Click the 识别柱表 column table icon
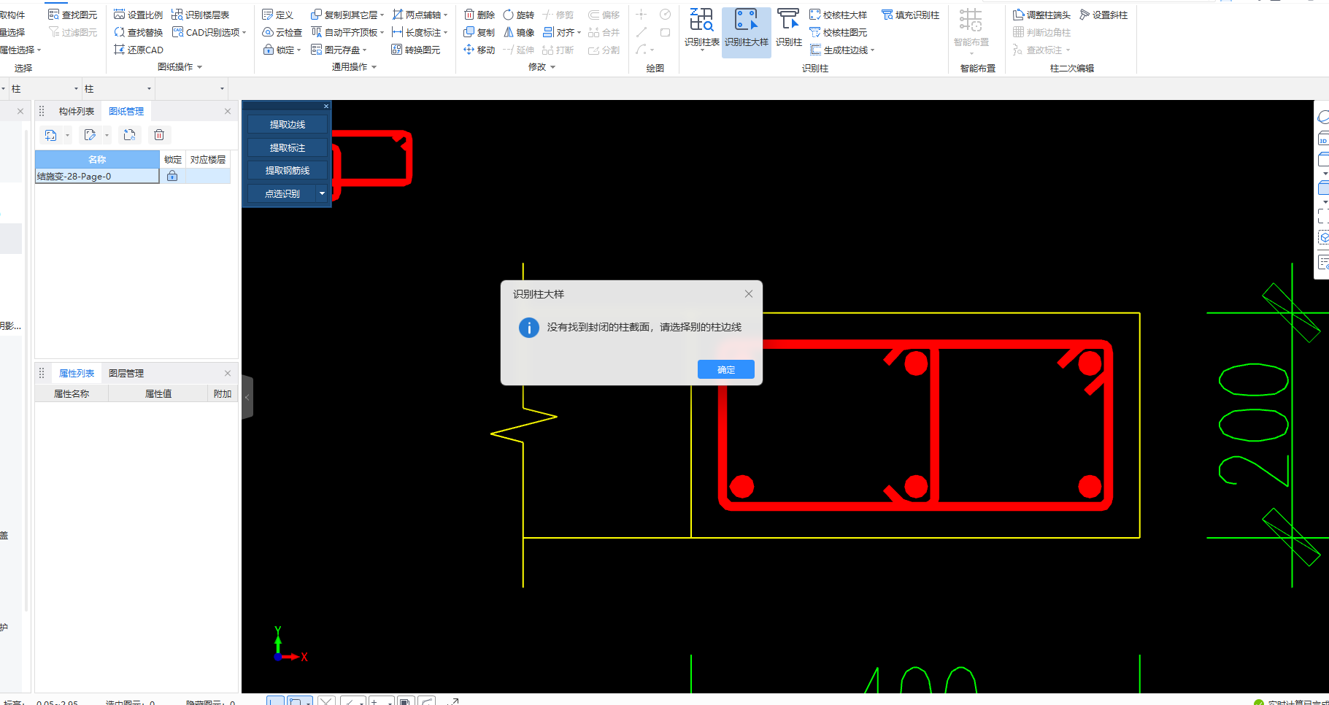The height and width of the screenshot is (705, 1329). point(701,28)
